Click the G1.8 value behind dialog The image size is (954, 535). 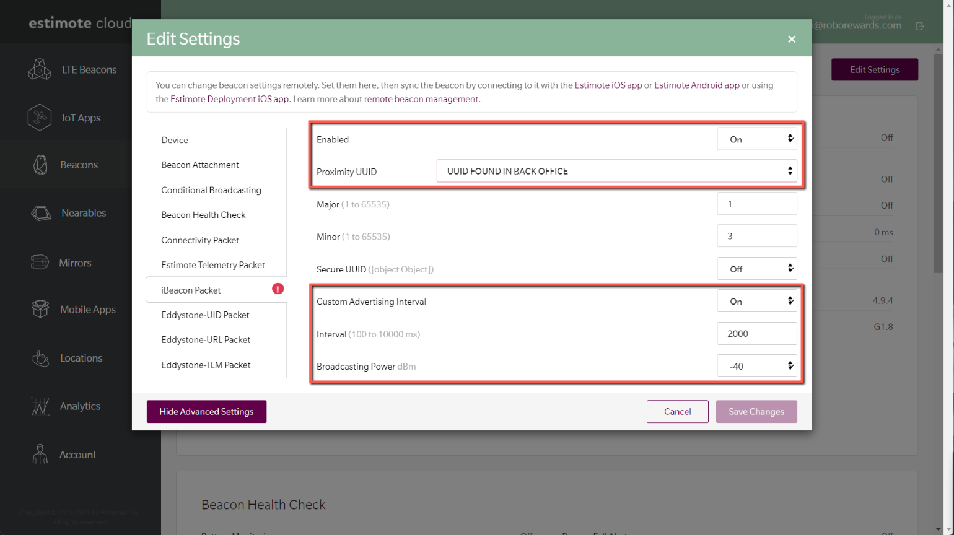883,326
